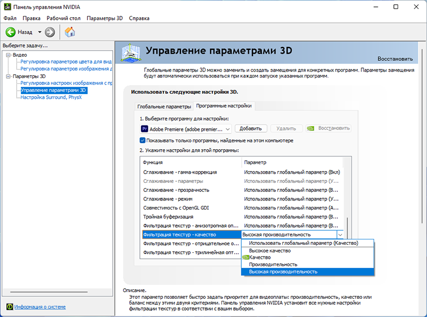This screenshot has height=317, width=427.
Task: Click the Восстановить button next to Удалить
Action: (x=328, y=128)
